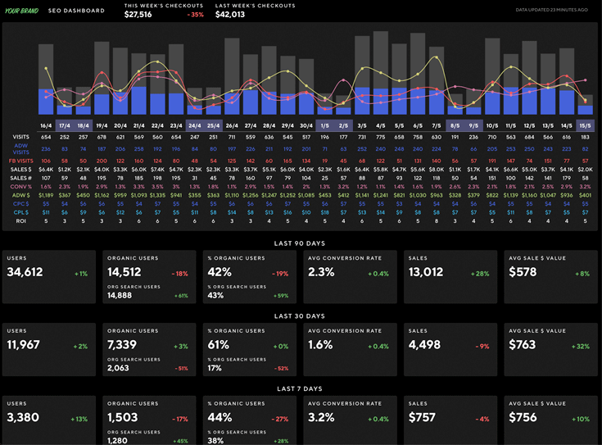Viewport: 602px width, 445px height.
Task: Select the 24/4 date column header
Action: tap(194, 125)
